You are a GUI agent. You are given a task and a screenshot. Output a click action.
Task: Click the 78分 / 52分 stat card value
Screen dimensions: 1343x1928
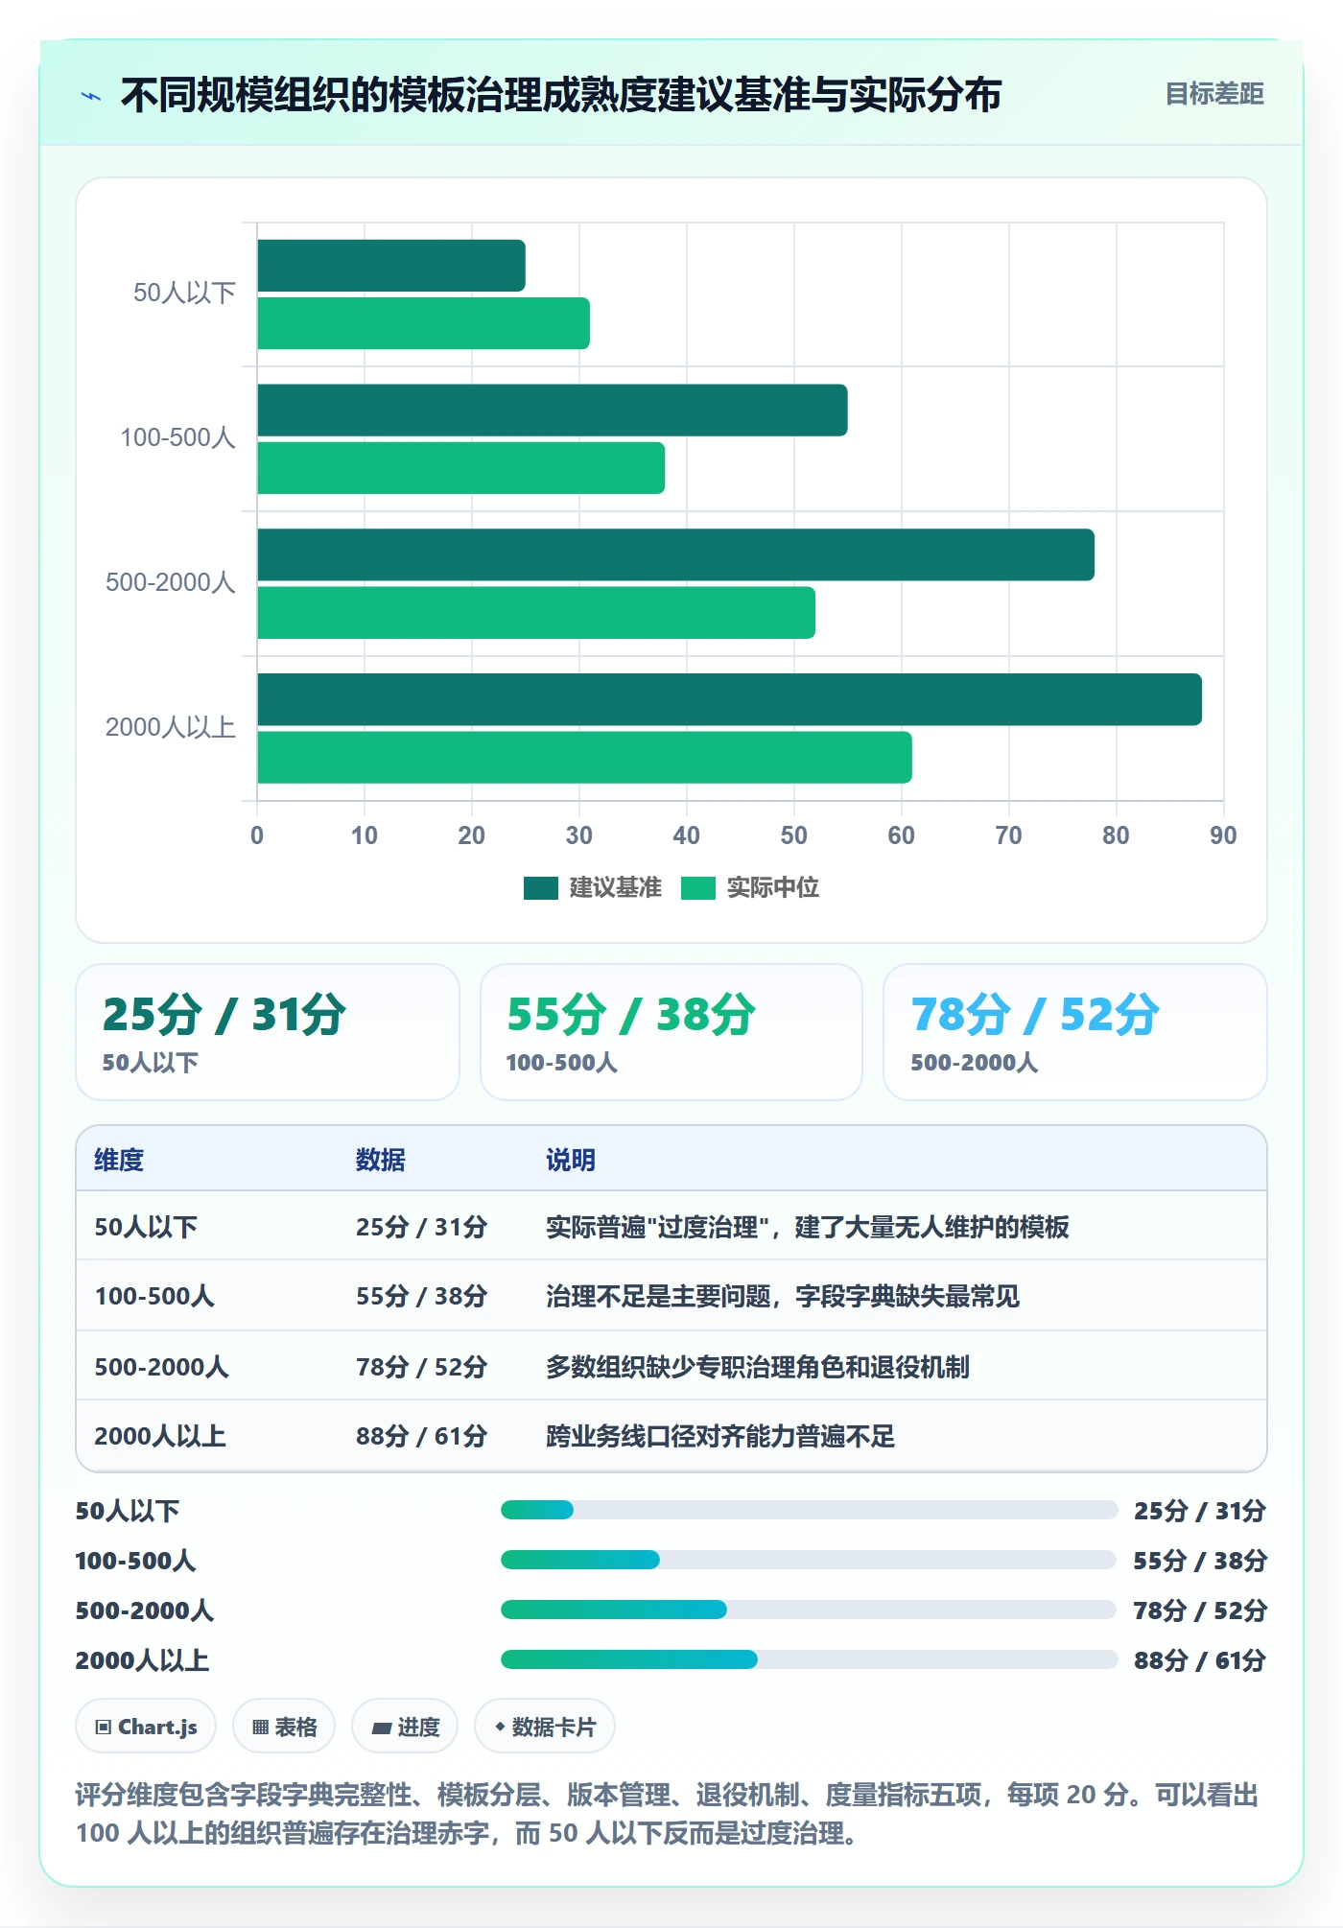point(1035,1015)
